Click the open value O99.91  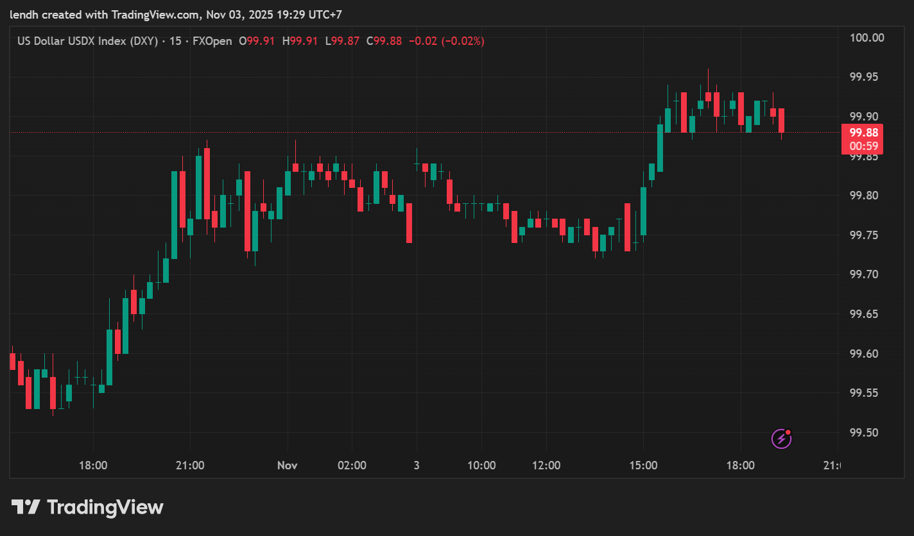point(257,41)
